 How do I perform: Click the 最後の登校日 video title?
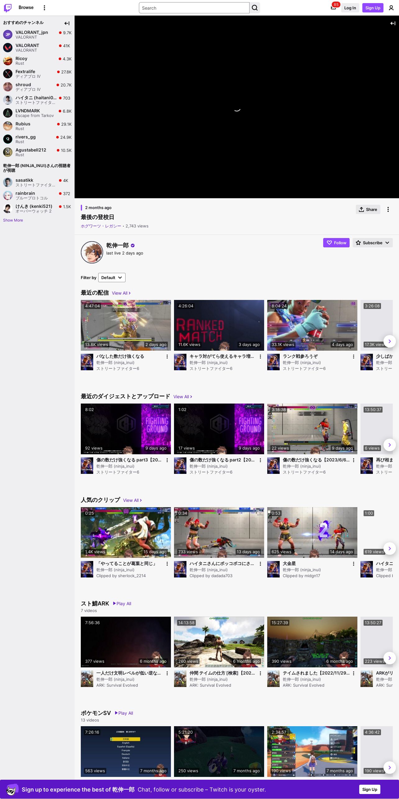[98, 217]
